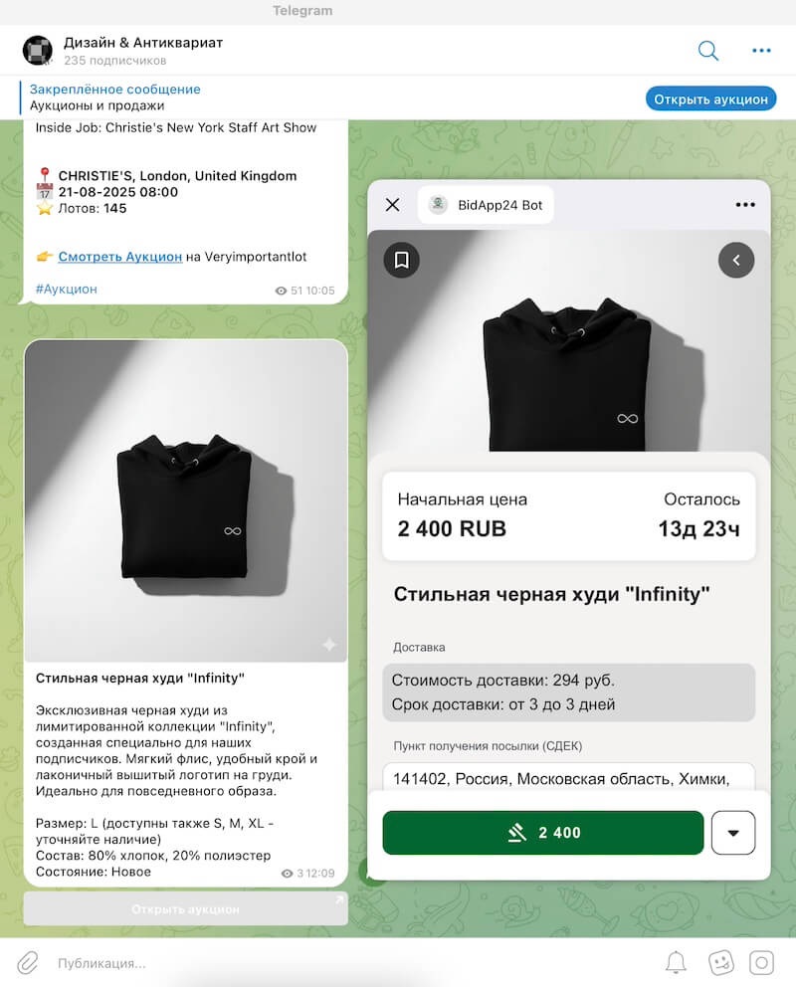Click the blue Открыть аукцион button
The height and width of the screenshot is (987, 796).
710,99
